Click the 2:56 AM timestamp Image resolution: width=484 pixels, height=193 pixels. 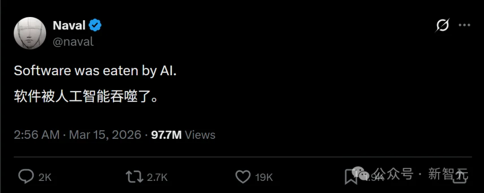pos(36,135)
